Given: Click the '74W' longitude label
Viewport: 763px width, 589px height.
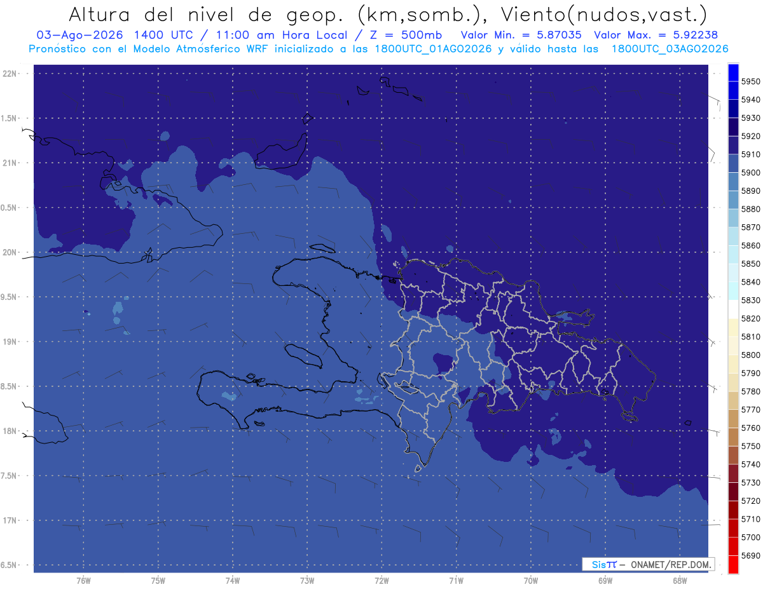Looking at the screenshot, I should point(233,581).
